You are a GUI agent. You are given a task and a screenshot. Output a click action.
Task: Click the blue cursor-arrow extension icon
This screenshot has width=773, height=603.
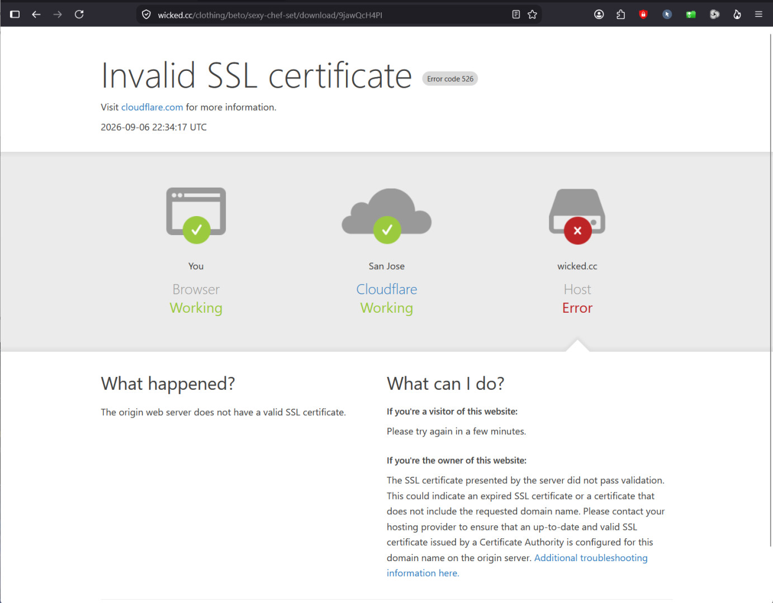tap(667, 15)
